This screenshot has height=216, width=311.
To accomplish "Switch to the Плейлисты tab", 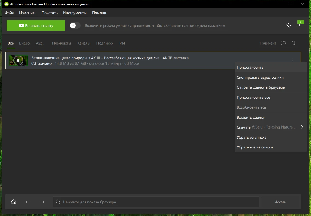I will (x=61, y=43).
